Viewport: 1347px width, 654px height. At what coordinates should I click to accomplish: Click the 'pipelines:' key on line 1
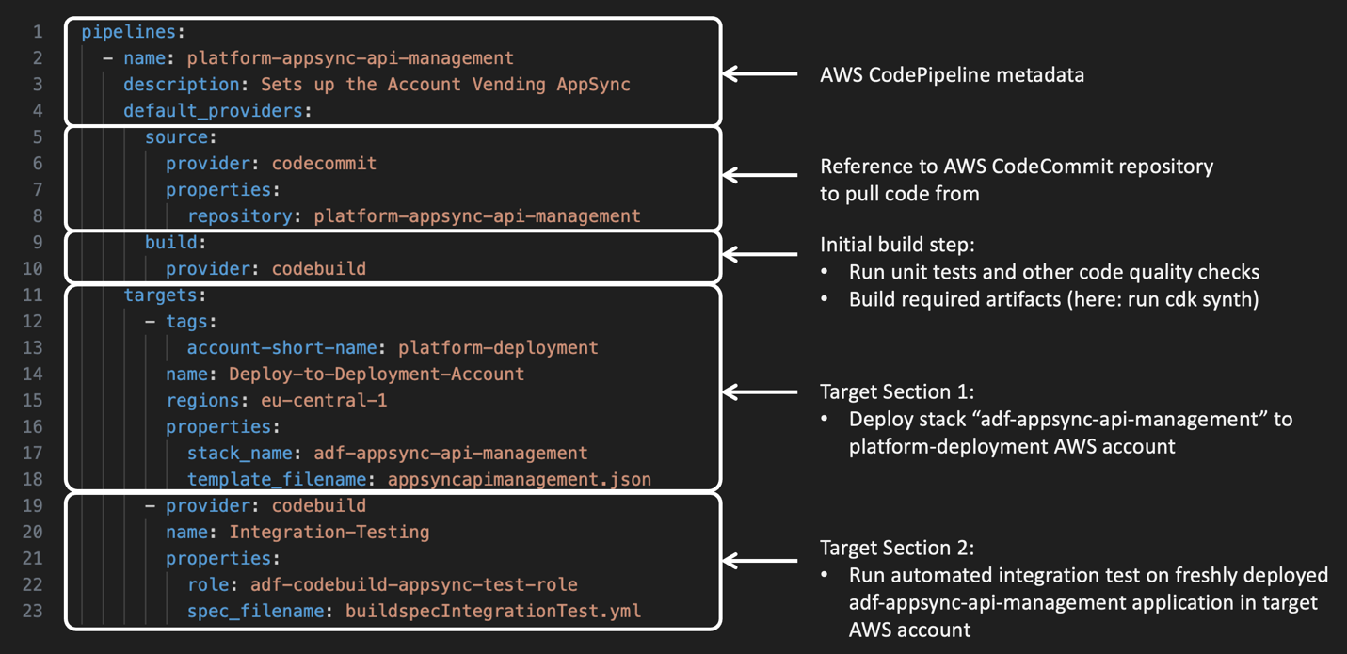[x=133, y=32]
